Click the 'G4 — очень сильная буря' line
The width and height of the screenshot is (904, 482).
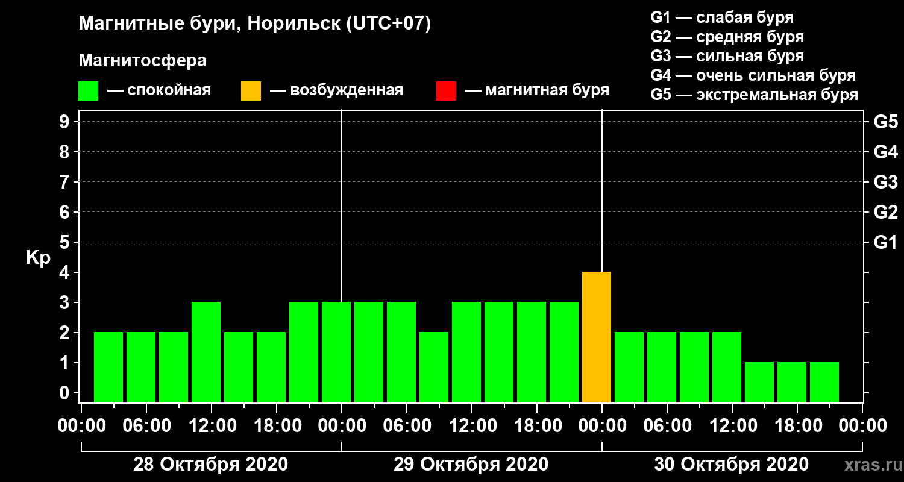click(x=753, y=75)
